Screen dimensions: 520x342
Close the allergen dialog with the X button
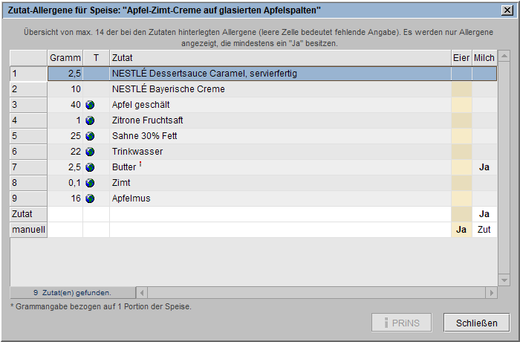pos(507,10)
